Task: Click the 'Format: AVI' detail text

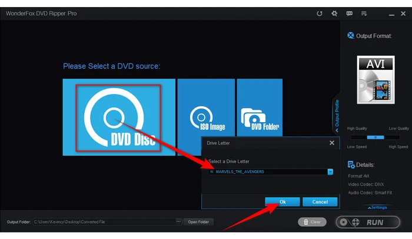Action: click(358, 176)
